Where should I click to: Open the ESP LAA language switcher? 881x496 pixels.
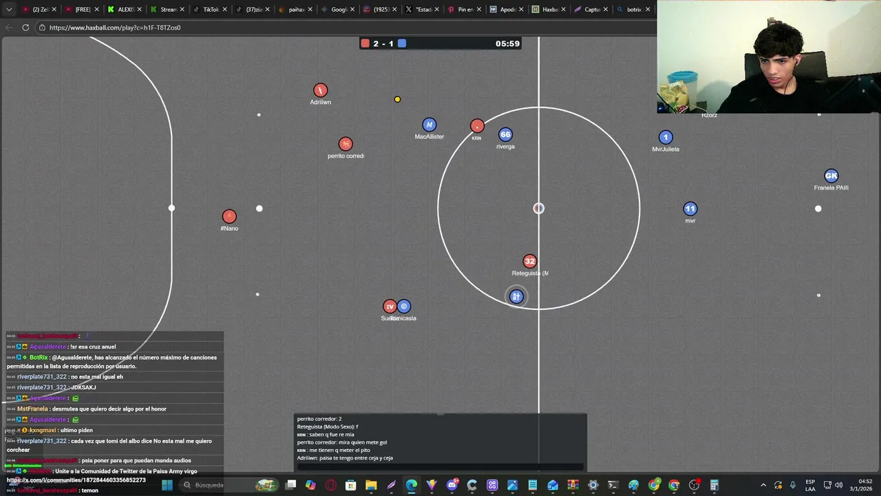(x=811, y=485)
